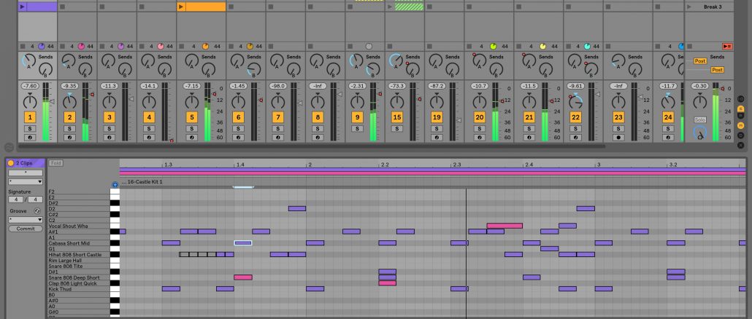752x319 pixels.
Task: Launch the orange clip on track 5
Action: pos(182,7)
